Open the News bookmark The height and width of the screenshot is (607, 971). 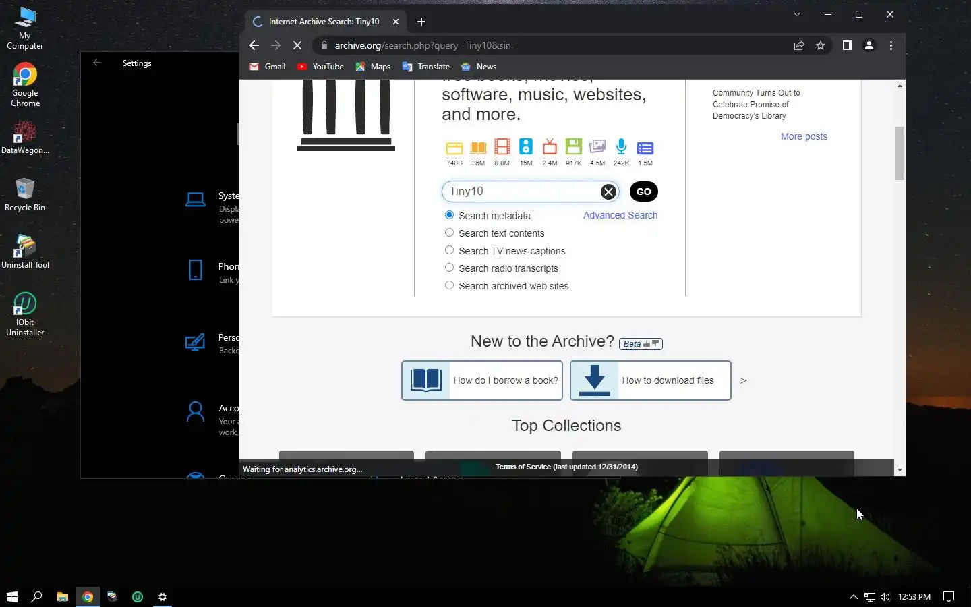coord(479,67)
